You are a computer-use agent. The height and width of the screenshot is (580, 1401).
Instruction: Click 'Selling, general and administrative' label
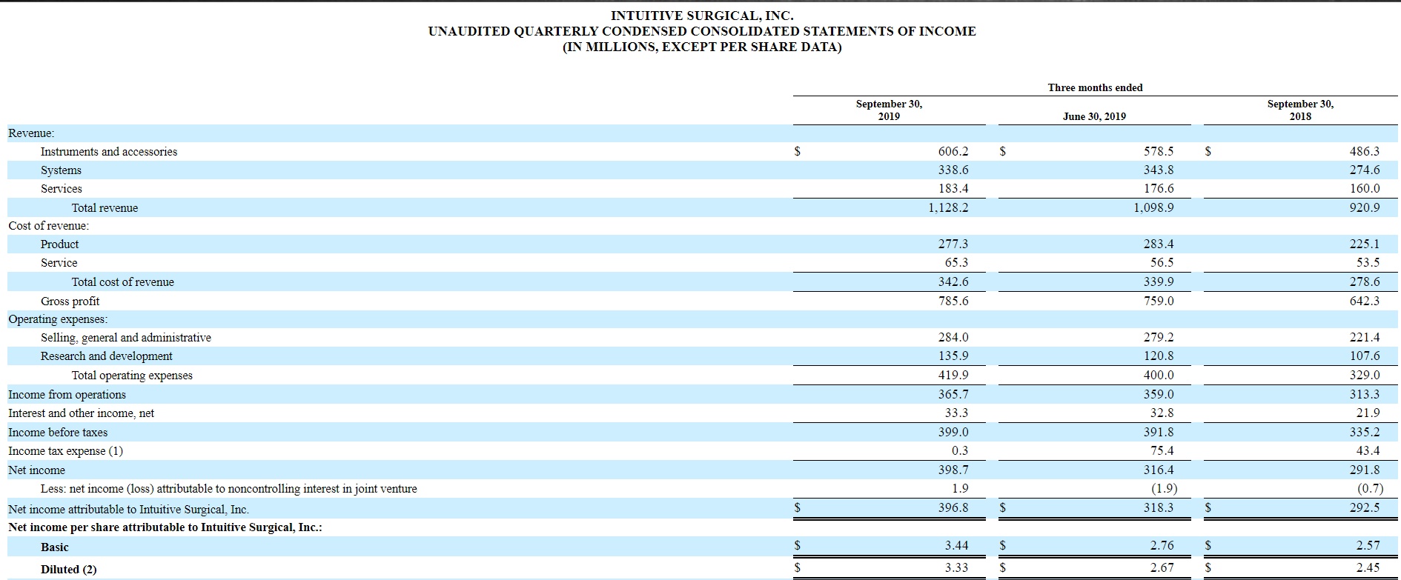(126, 338)
